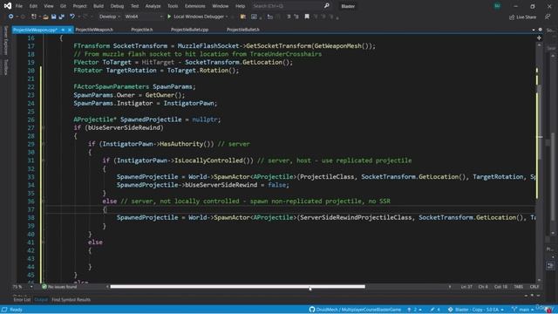This screenshot has height=314, width=558.
Task: Click the editor split window icon
Action: (539, 38)
